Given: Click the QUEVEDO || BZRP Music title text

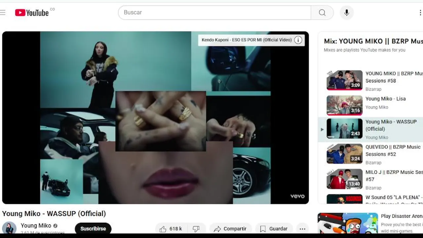Looking at the screenshot, I should 393,150.
